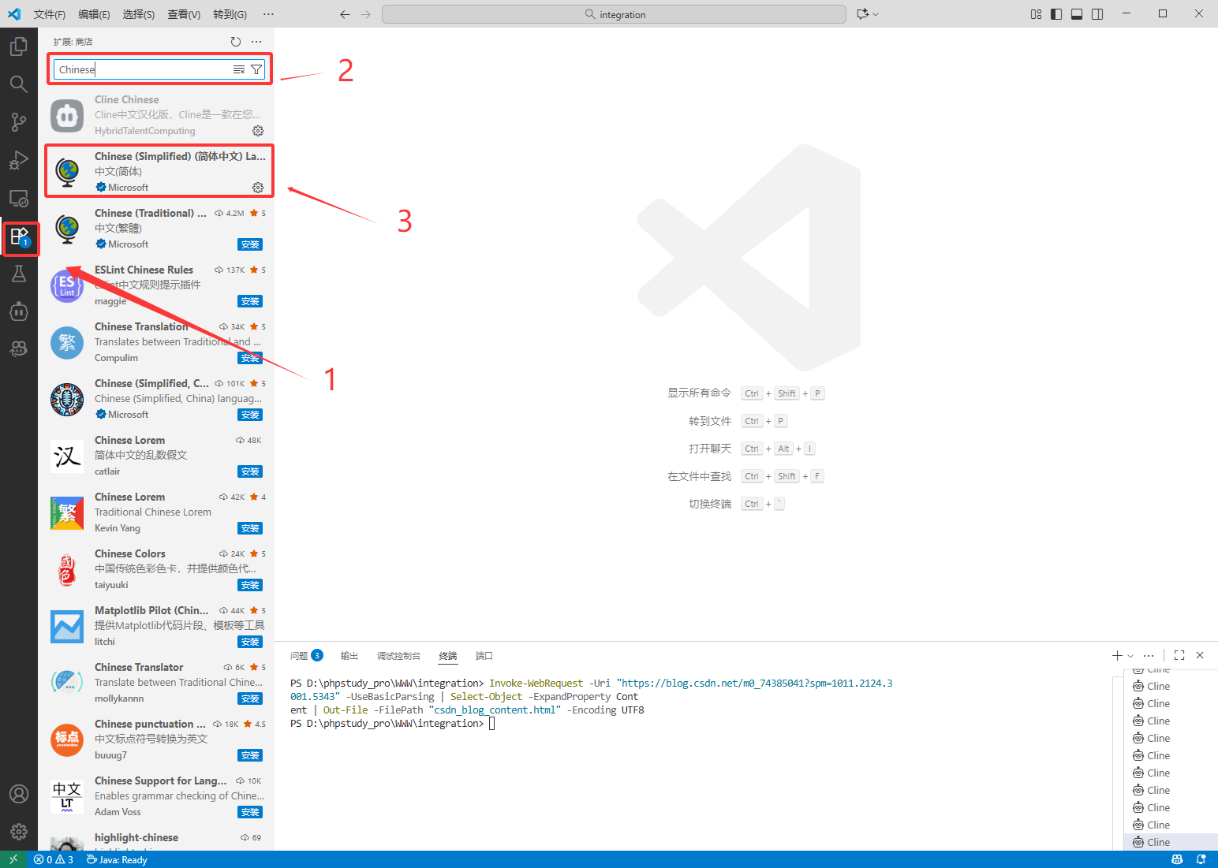The image size is (1218, 868).
Task: Open the 选择(S) menu
Action: pyautogui.click(x=139, y=14)
